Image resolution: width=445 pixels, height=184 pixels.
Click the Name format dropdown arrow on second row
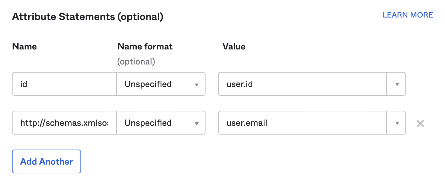click(x=197, y=123)
